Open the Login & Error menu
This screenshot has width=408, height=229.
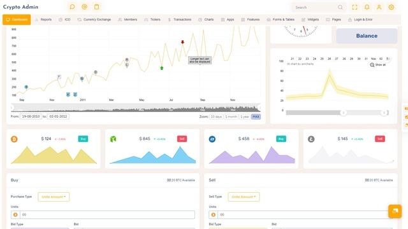pyautogui.click(x=360, y=20)
